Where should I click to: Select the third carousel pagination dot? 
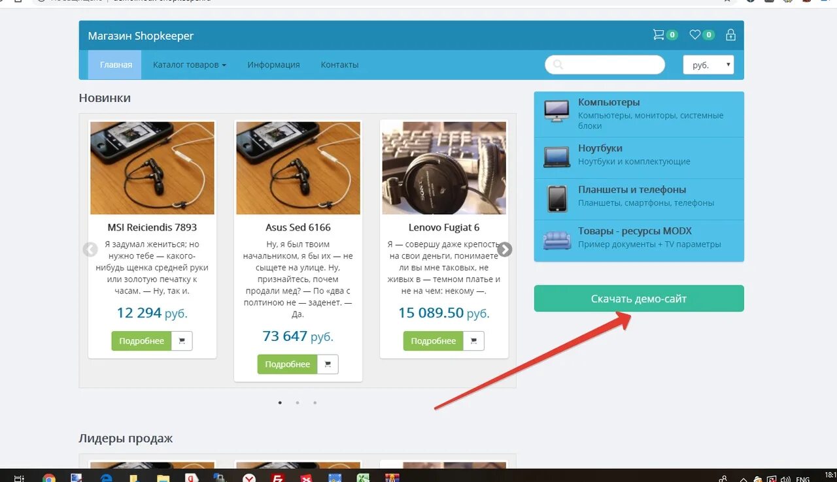[x=315, y=402]
